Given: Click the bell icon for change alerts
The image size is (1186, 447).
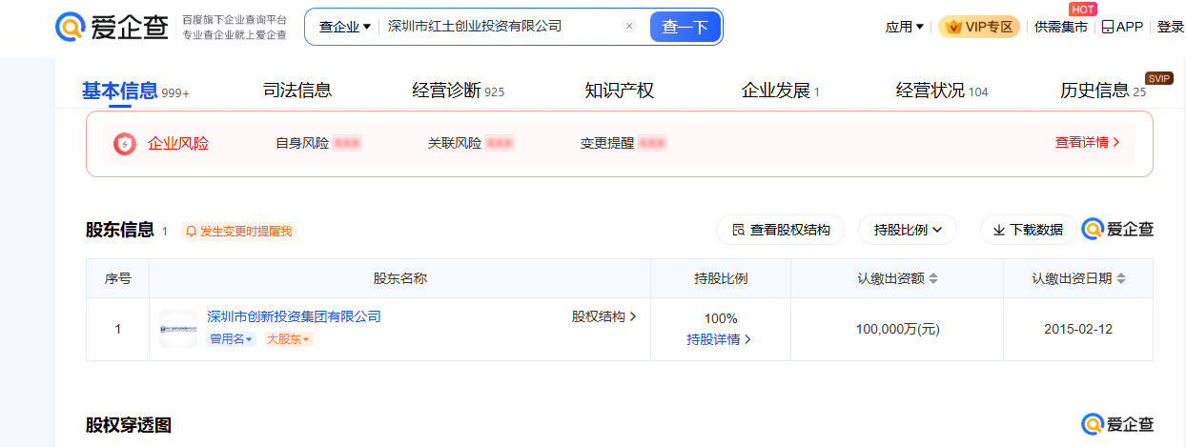Looking at the screenshot, I should pos(191,232).
